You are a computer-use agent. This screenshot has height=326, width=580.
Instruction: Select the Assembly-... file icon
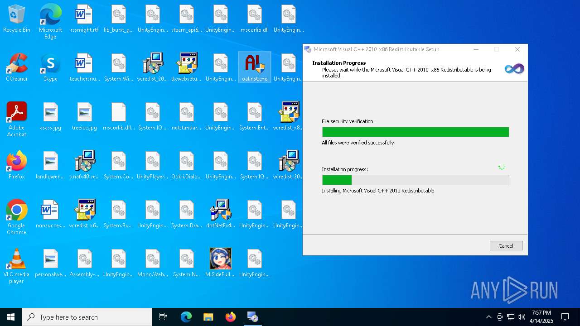coord(84,264)
